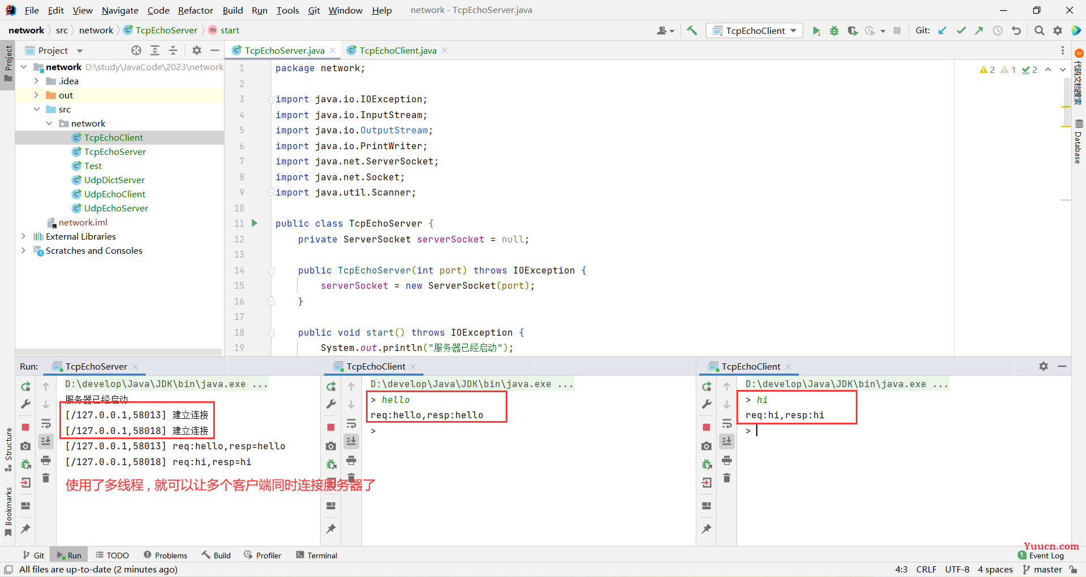Build project with hammer icon
This screenshot has width=1086, height=577.
[x=692, y=31]
